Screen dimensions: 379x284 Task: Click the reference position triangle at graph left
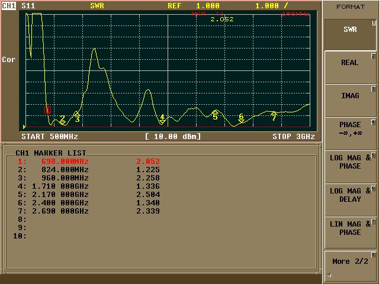click(24, 127)
